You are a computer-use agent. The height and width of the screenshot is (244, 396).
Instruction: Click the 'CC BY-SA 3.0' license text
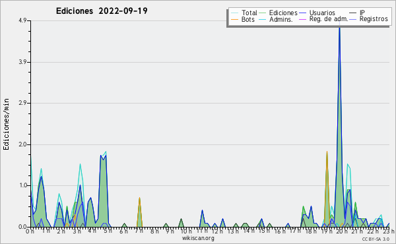click(x=376, y=239)
